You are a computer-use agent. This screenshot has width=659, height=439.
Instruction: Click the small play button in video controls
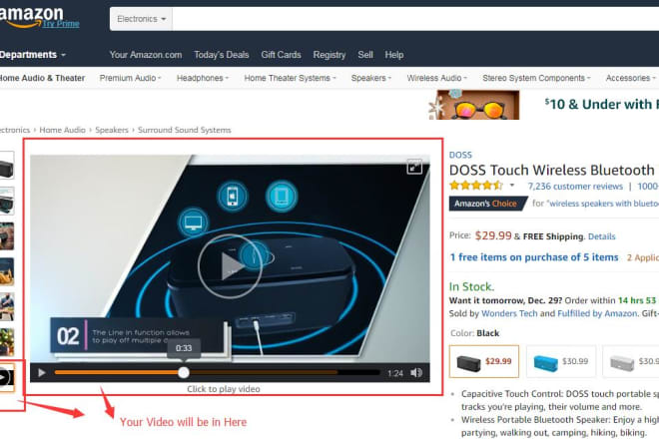point(42,372)
